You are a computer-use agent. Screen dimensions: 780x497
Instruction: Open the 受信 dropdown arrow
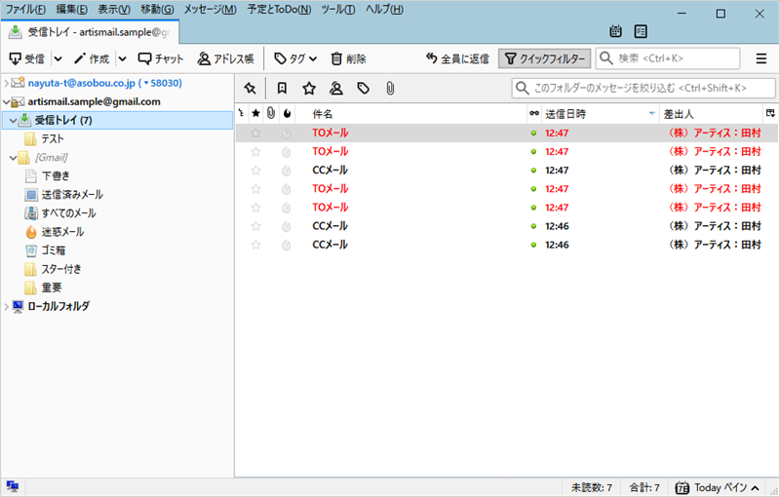(x=58, y=58)
